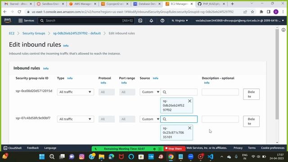Open the notifications bell
288x162 pixels.
(151, 21)
